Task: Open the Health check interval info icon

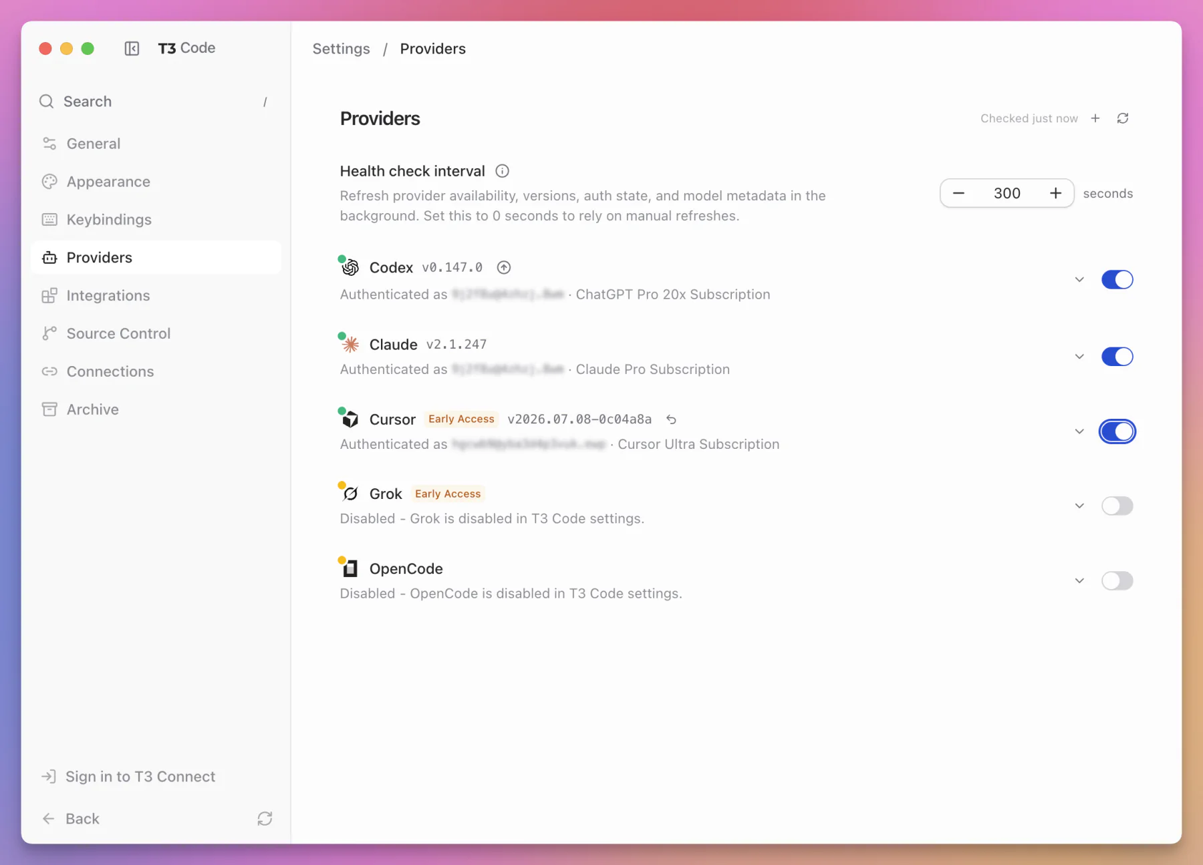Action: click(503, 171)
